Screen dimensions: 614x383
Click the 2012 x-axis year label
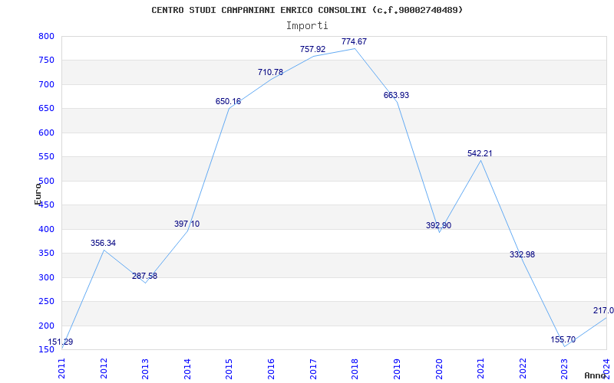104,368
